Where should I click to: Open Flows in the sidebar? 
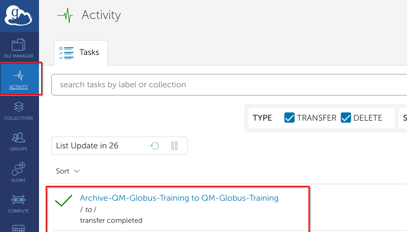pyautogui.click(x=19, y=172)
